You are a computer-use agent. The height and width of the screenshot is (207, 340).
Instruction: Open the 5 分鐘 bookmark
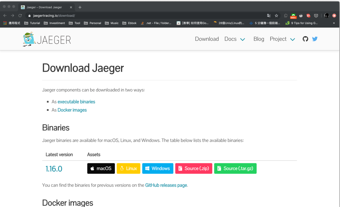pyautogui.click(x=265, y=23)
